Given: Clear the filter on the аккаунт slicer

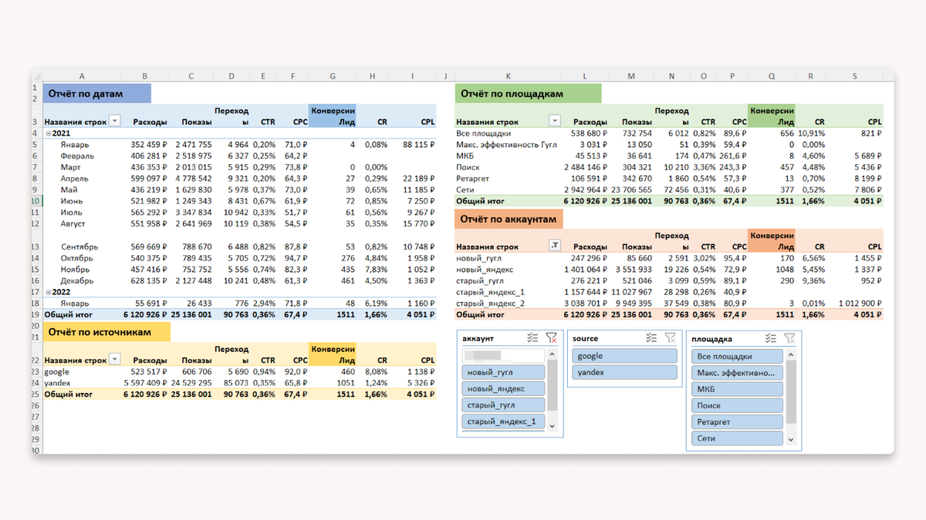Looking at the screenshot, I should pos(551,338).
